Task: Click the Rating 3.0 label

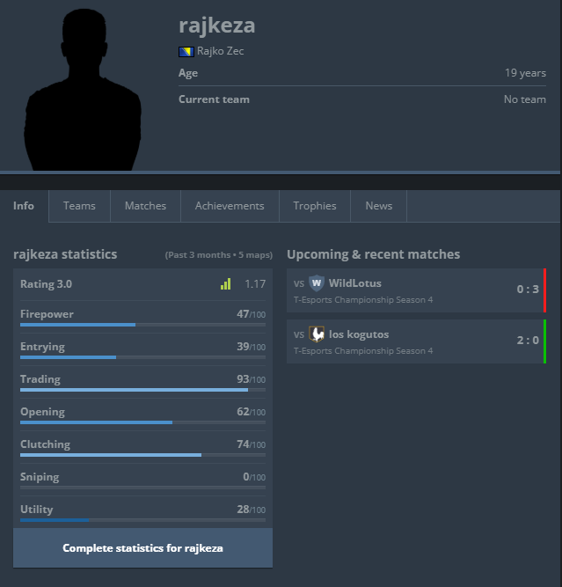Action: pos(46,284)
